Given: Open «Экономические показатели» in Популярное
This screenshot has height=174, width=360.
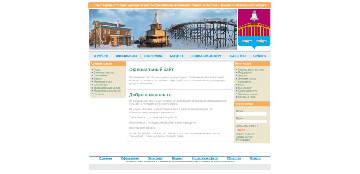Looking at the screenshot, I should point(247,80).
